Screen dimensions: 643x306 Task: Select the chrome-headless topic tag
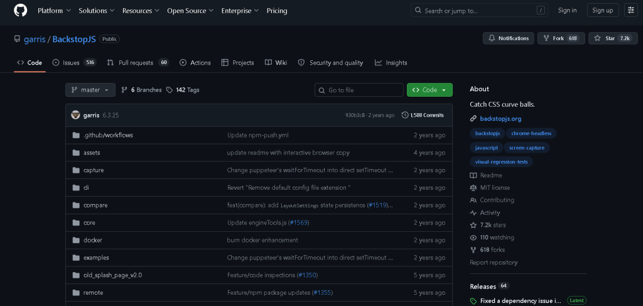[x=531, y=133]
